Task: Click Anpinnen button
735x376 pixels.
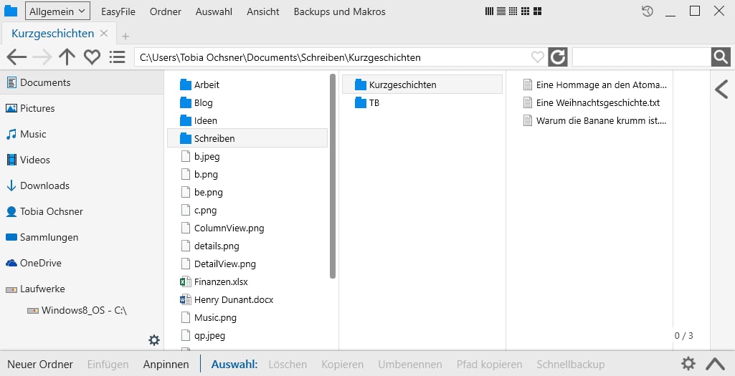Action: tap(166, 365)
